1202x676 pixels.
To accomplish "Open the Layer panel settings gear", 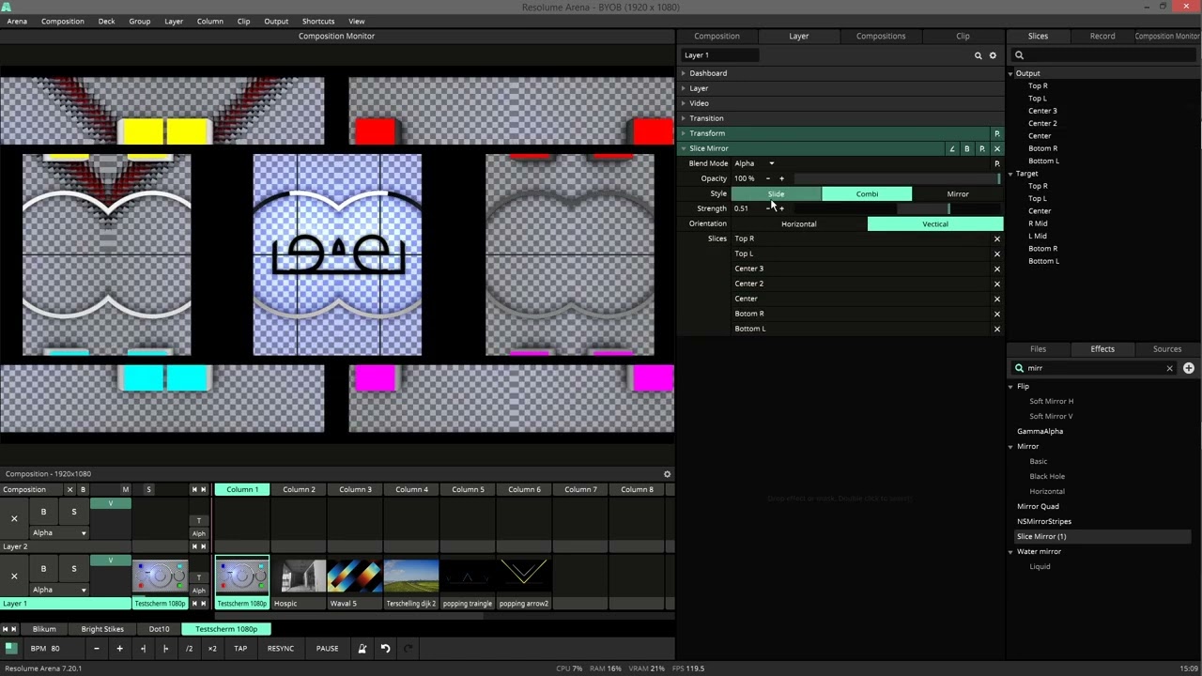I will point(993,55).
